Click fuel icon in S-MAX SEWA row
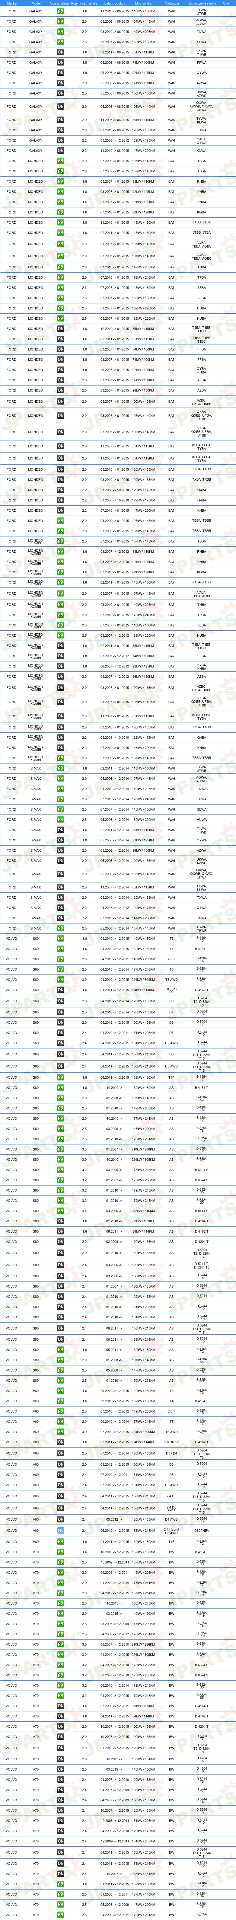This screenshot has width=236, height=1920. (61, 809)
